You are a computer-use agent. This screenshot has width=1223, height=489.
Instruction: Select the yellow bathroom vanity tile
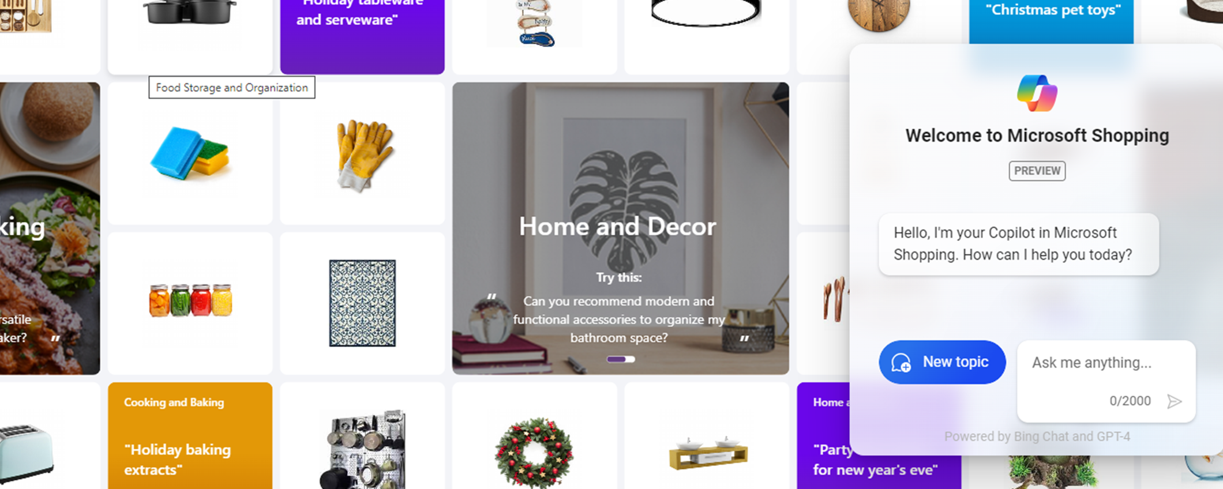pyautogui.click(x=707, y=436)
